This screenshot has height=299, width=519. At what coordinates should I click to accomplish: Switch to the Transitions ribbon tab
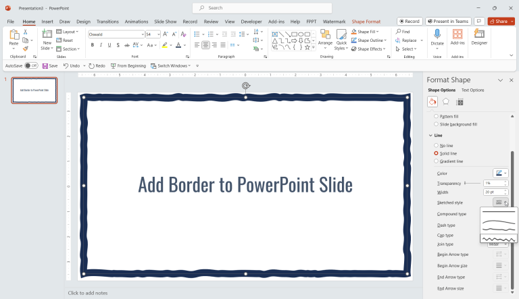107,22
